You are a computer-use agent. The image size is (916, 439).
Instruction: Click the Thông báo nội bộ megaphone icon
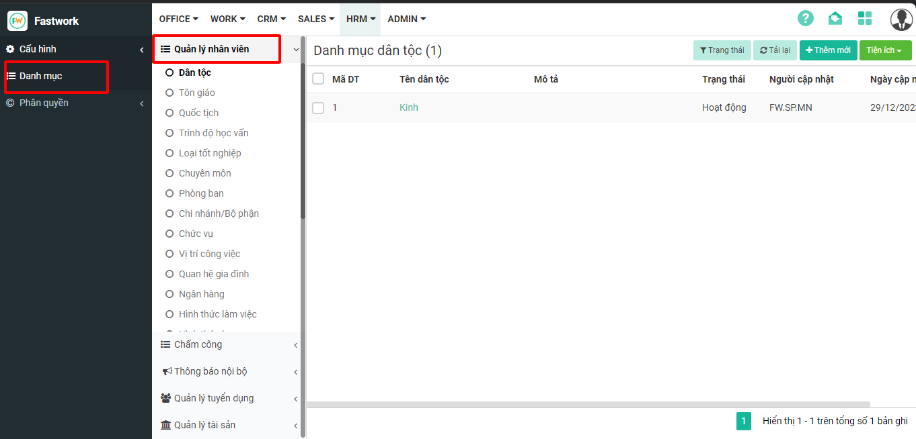(166, 371)
